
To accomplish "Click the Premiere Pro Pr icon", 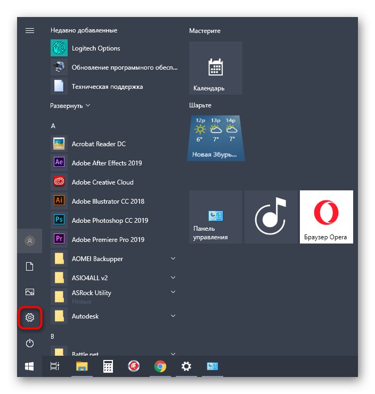I will 59,239.
